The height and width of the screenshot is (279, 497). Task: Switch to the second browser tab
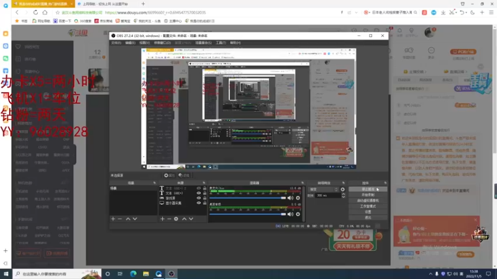[104, 4]
